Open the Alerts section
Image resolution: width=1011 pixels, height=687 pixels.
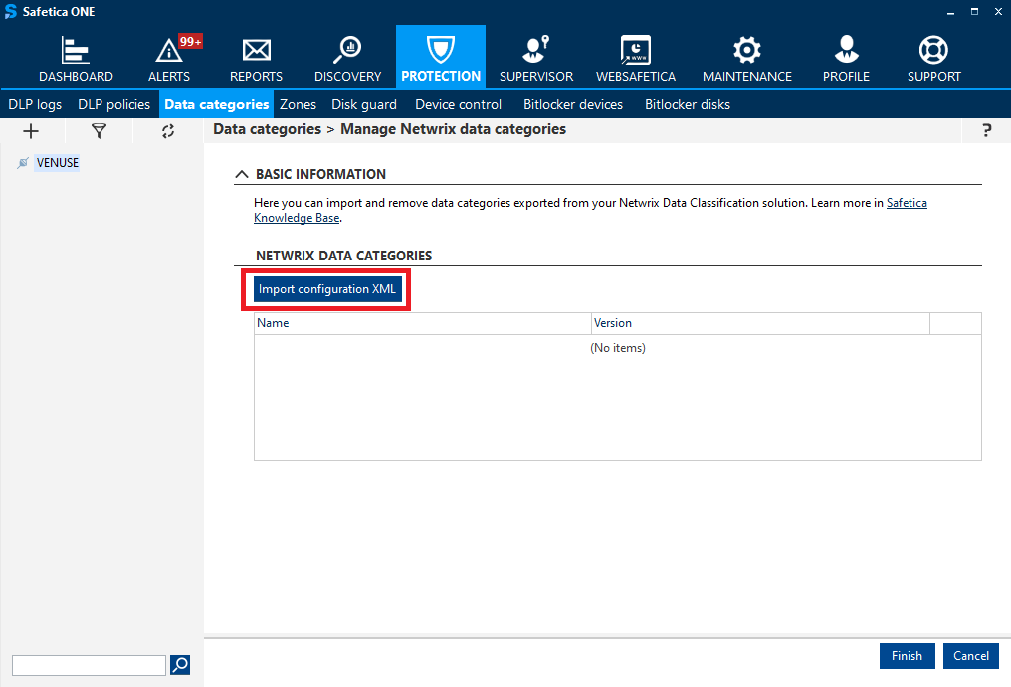[x=169, y=58]
